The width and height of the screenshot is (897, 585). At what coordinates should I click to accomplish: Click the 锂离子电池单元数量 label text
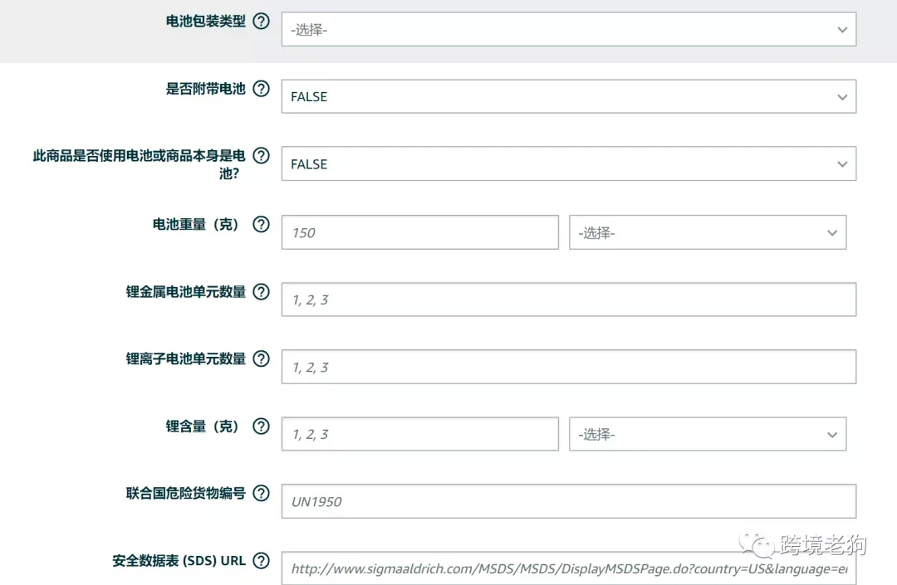(186, 358)
